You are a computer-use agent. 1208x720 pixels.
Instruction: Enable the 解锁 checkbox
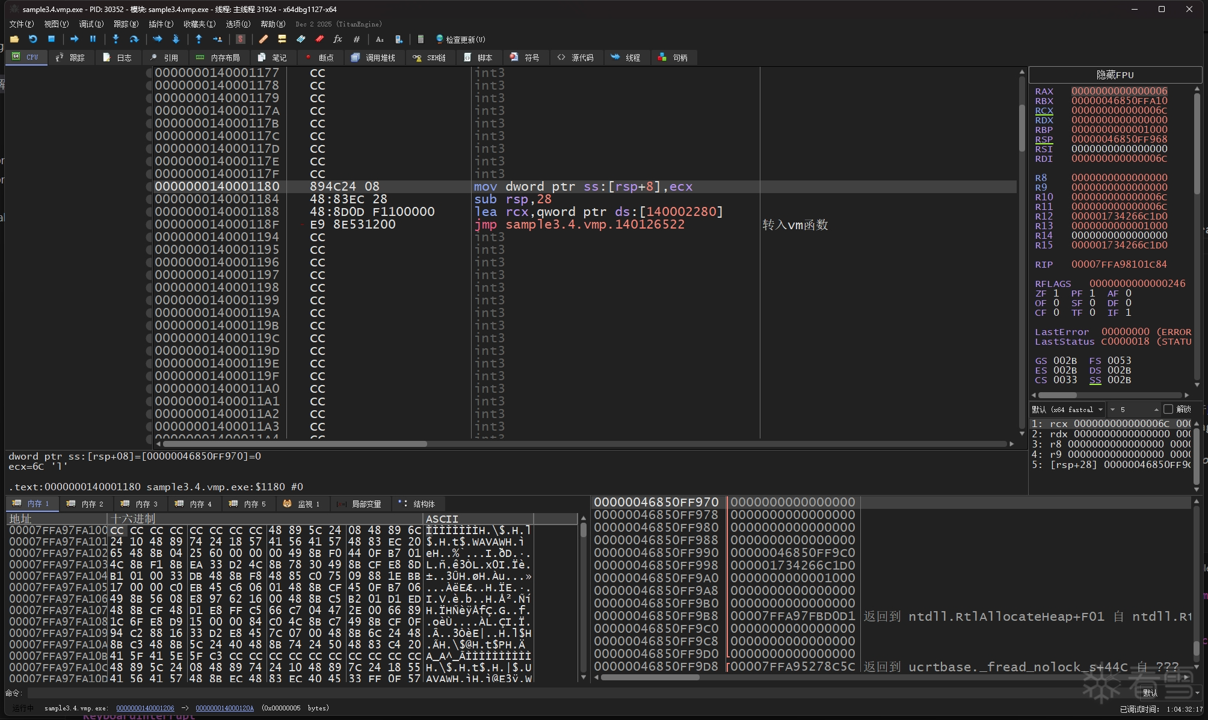pyautogui.click(x=1168, y=409)
